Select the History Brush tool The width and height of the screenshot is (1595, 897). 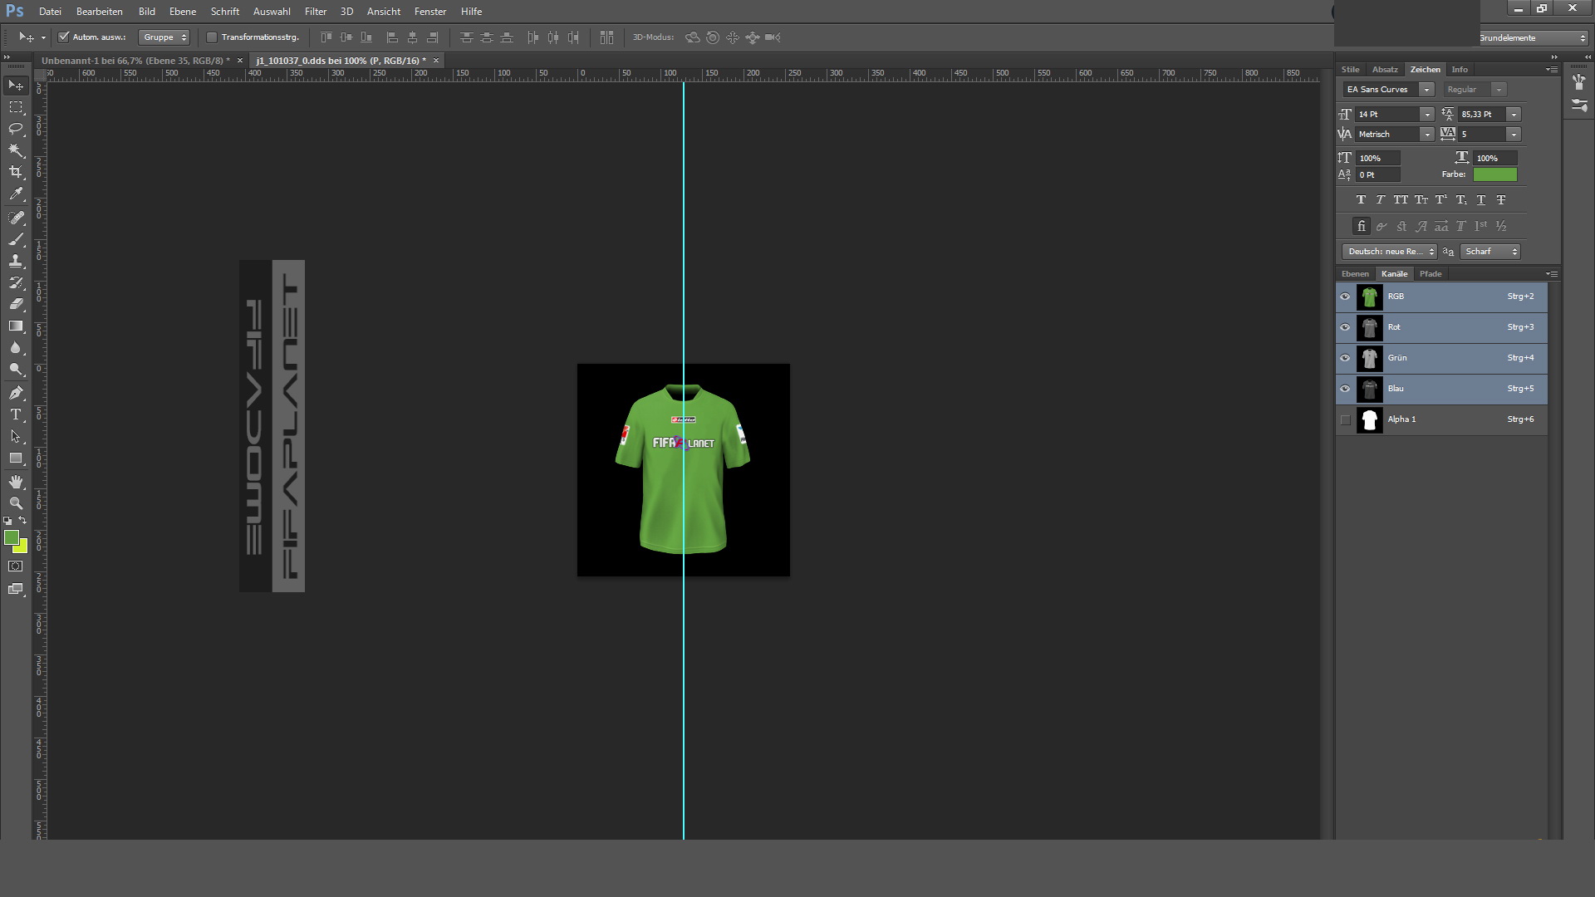(16, 282)
